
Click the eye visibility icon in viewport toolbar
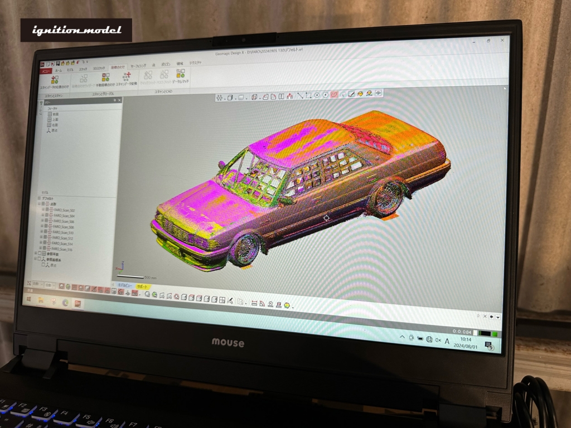378,93
